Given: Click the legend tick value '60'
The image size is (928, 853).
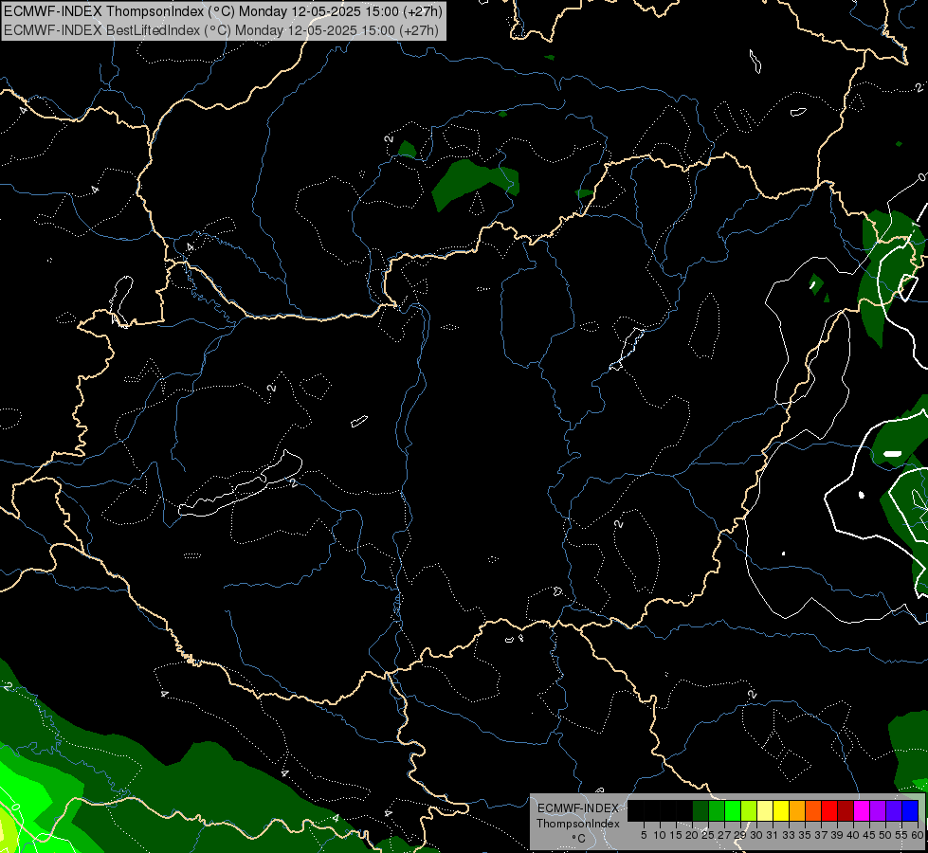Looking at the screenshot, I should pyautogui.click(x=917, y=835).
